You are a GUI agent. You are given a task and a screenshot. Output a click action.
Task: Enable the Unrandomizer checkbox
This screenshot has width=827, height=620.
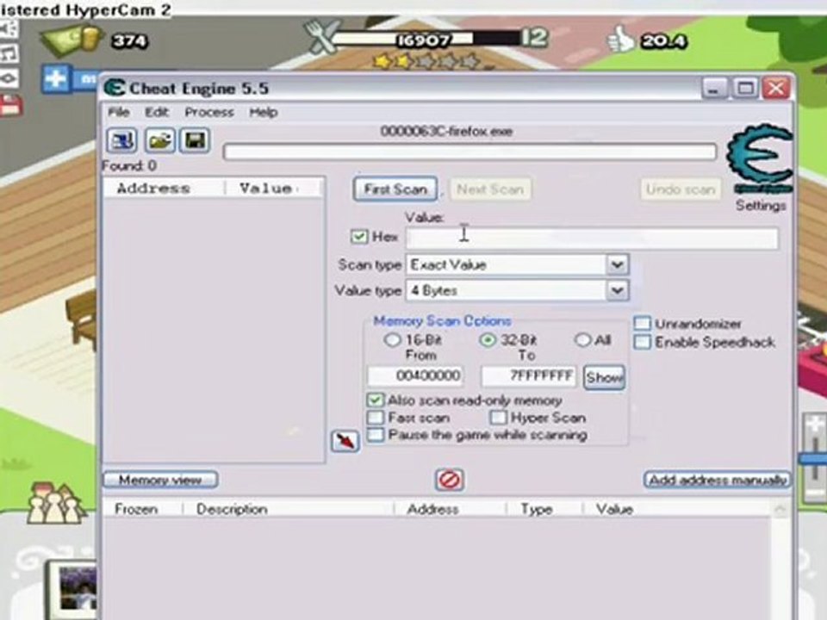[x=642, y=323]
